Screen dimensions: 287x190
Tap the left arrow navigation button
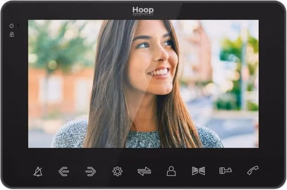[64, 172]
